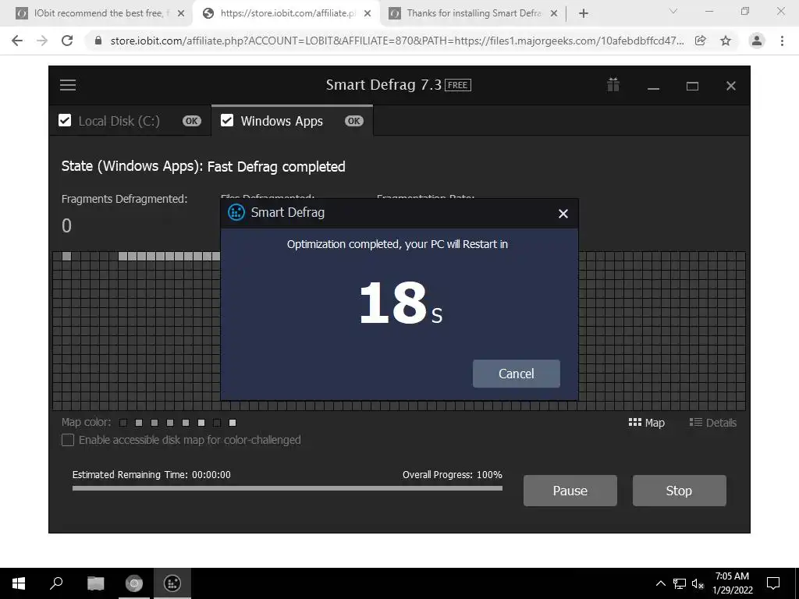Close the Thanks for installing tab
Viewport: 799px width, 599px height.
point(555,14)
